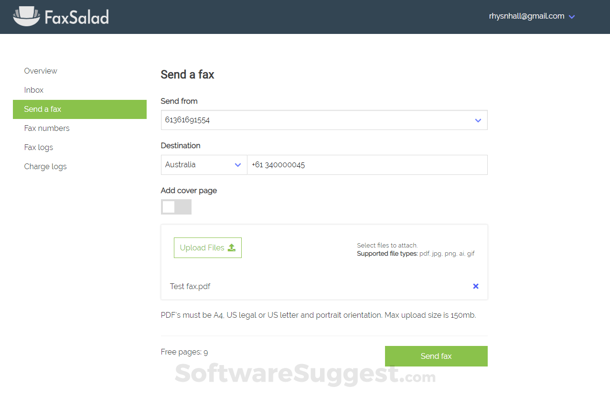
Task: Click the chevron icon on the country selector
Action: [238, 164]
